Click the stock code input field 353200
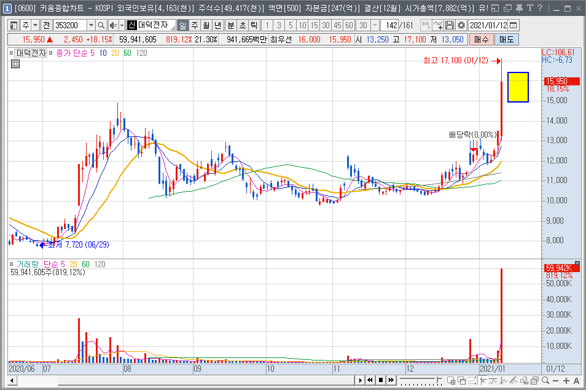This screenshot has height=390, width=586. (70, 25)
